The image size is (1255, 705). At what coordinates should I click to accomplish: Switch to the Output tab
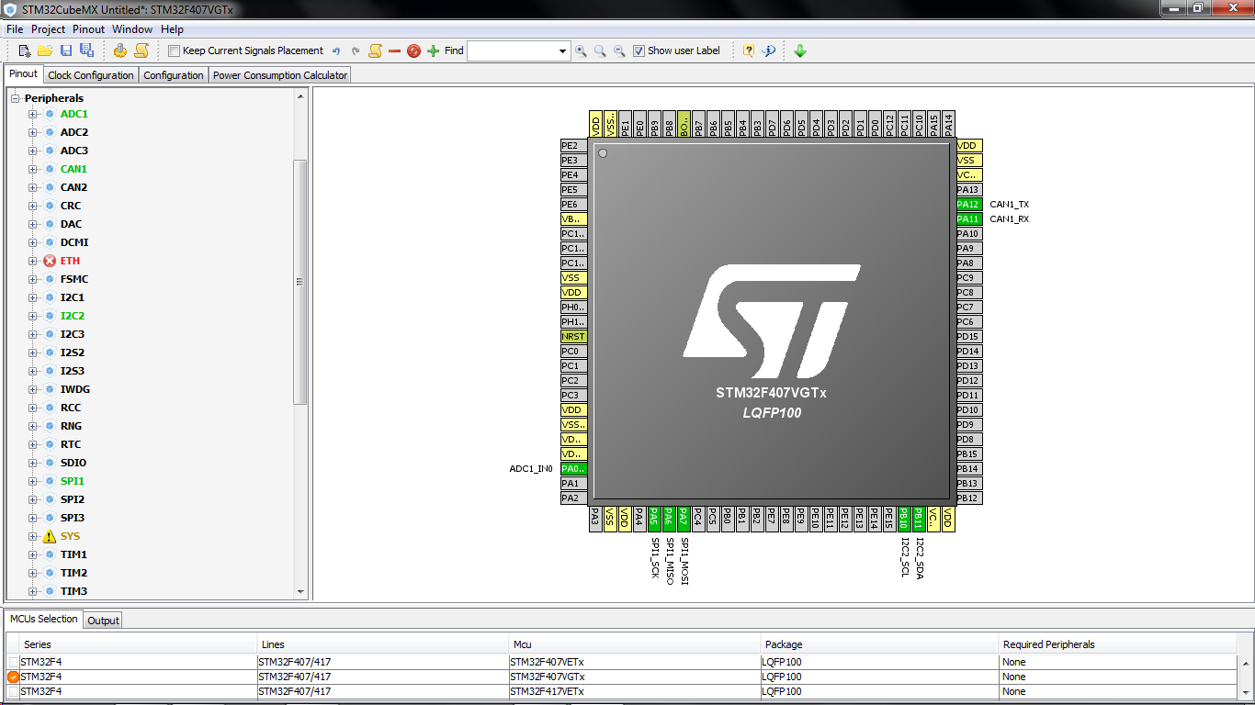[x=103, y=620]
